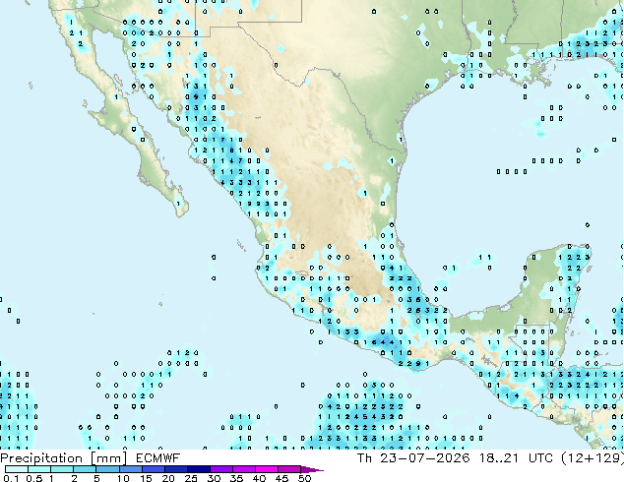Select the 5–10 mm legend color swatch

[x=107, y=469]
